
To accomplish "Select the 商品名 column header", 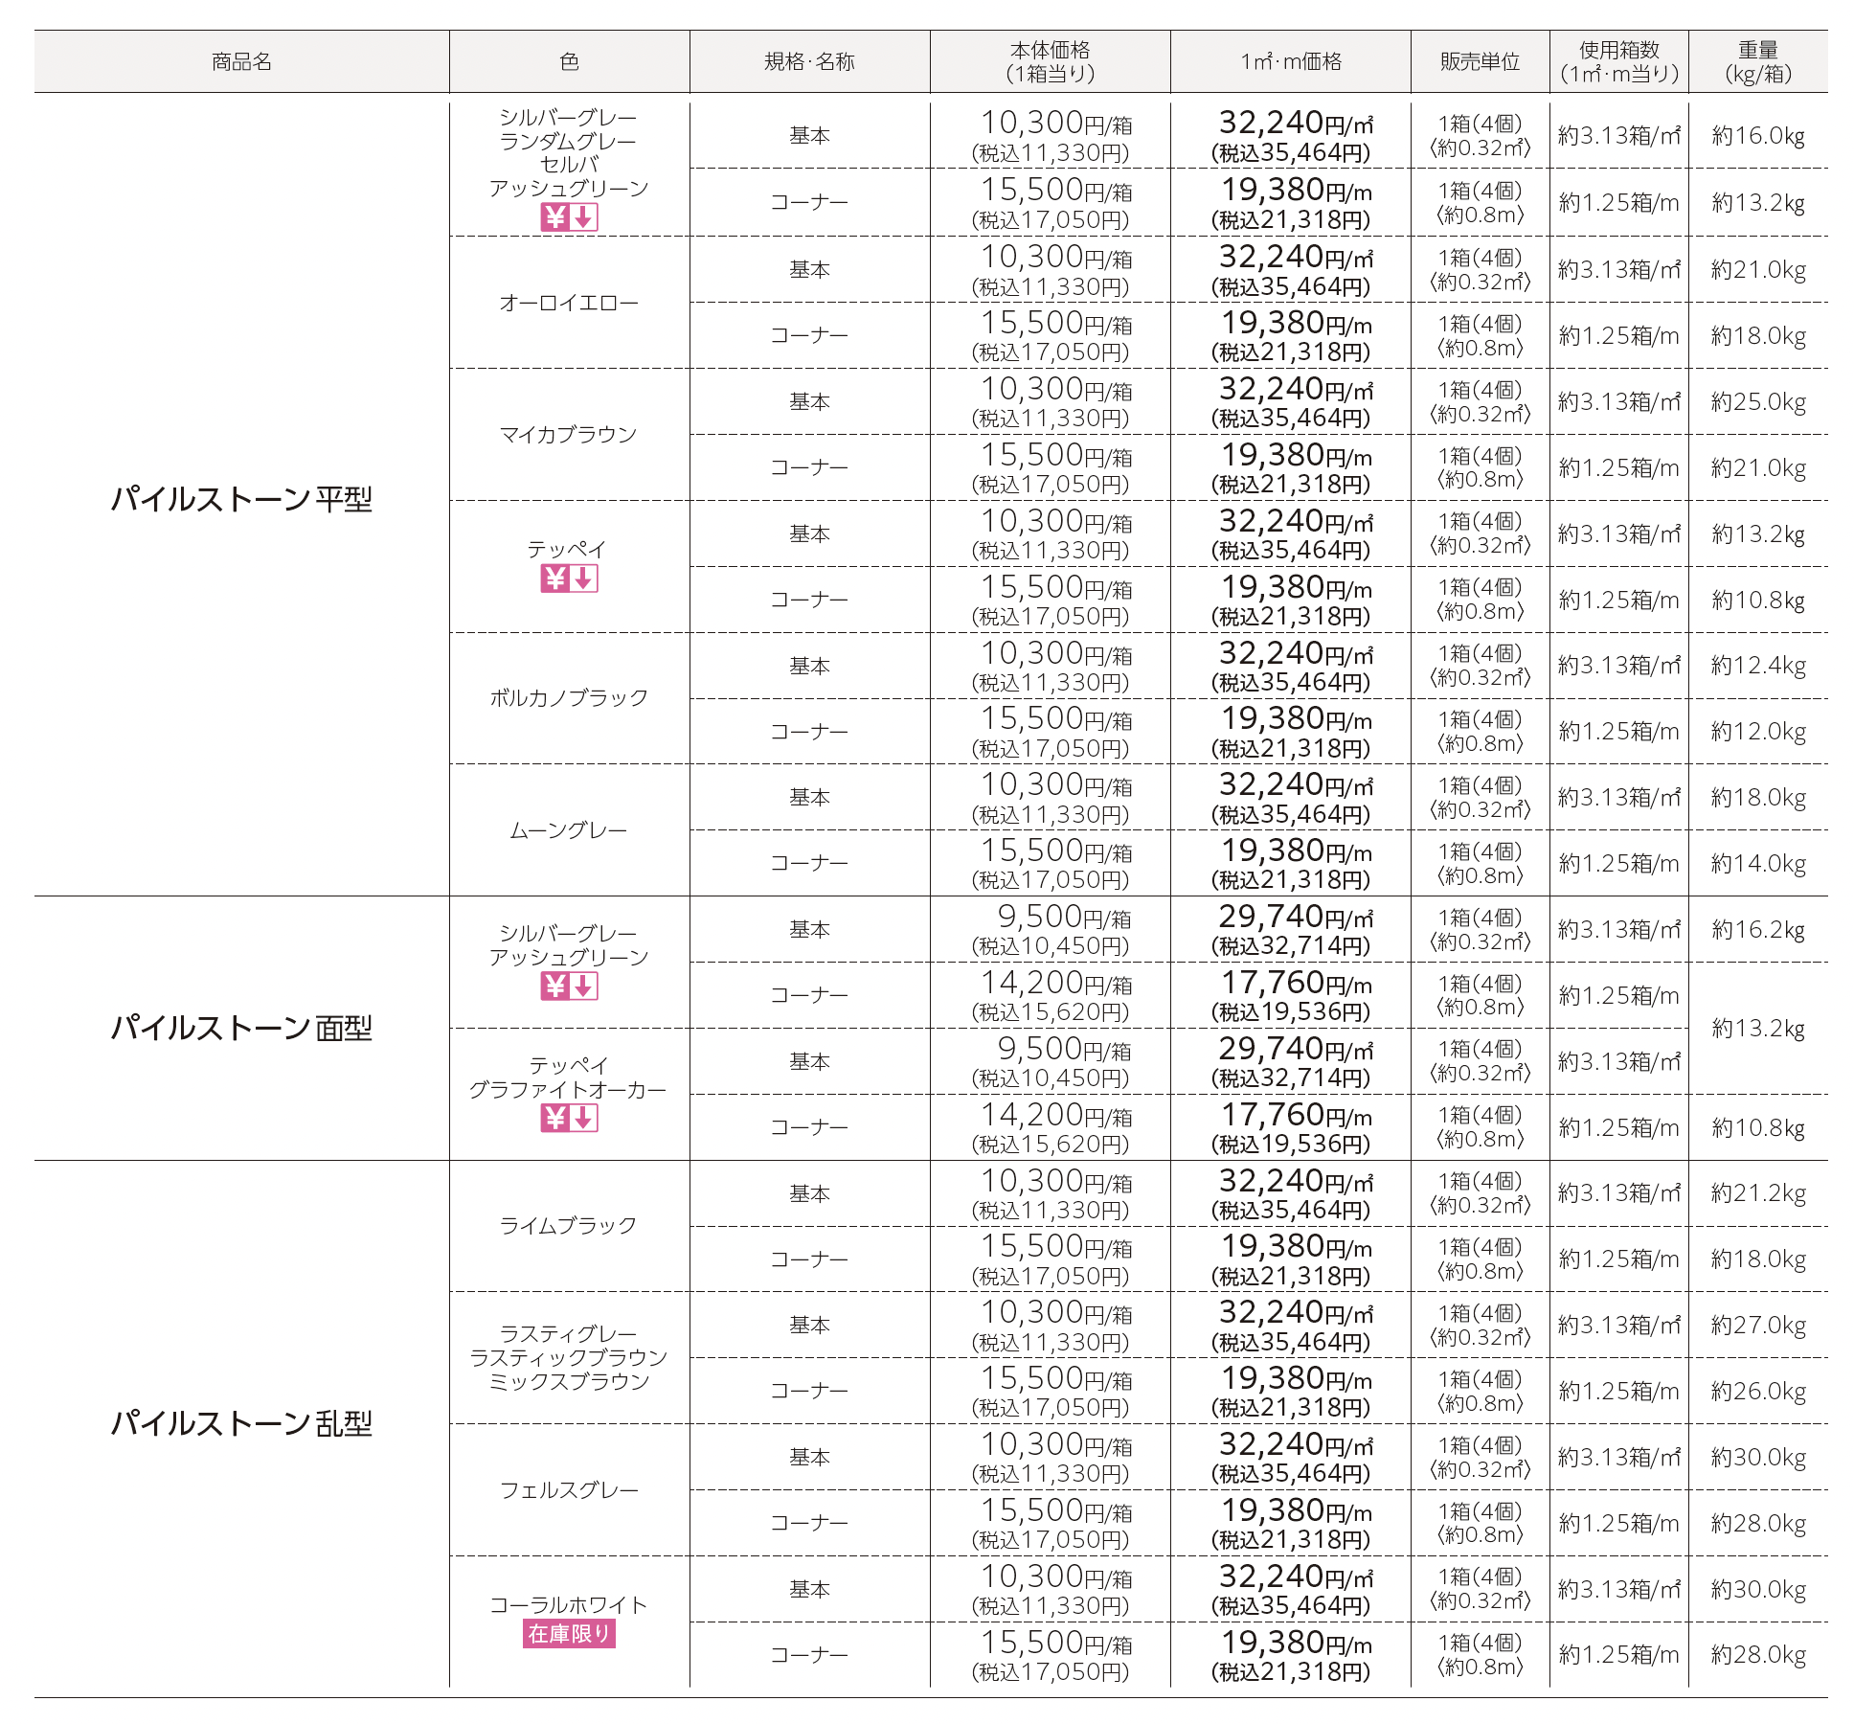I will (241, 62).
